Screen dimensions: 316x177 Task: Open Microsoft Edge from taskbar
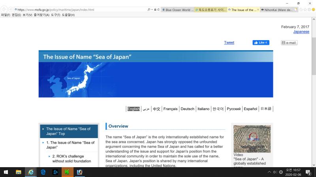[43, 172]
